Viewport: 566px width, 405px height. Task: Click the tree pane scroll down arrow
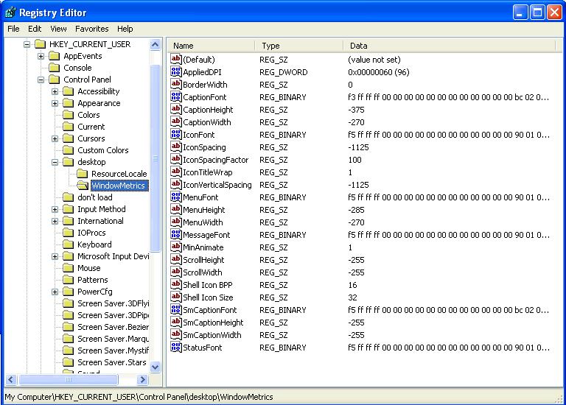click(156, 367)
